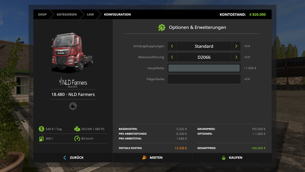Image resolution: width=305 pixels, height=172 pixels.
Task: Rent the truck with MIETEN
Action: tap(152, 157)
